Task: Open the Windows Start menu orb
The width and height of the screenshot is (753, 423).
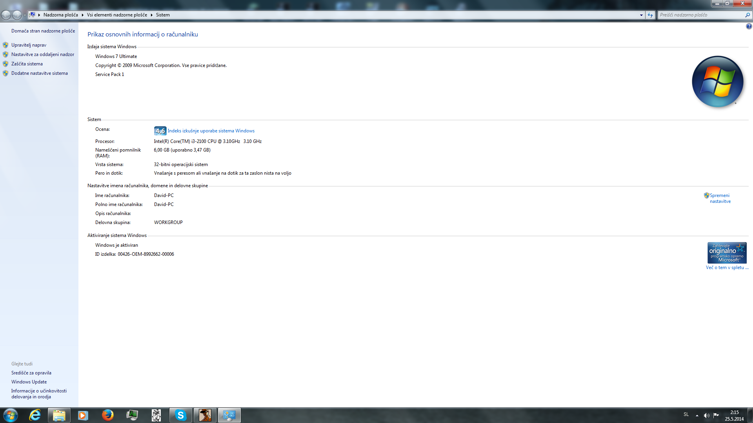Action: tap(10, 415)
